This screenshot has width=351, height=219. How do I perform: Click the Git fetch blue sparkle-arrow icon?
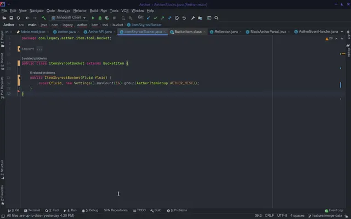click(169, 18)
